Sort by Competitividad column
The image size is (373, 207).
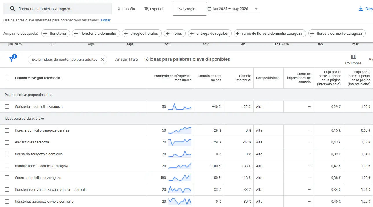[268, 78]
